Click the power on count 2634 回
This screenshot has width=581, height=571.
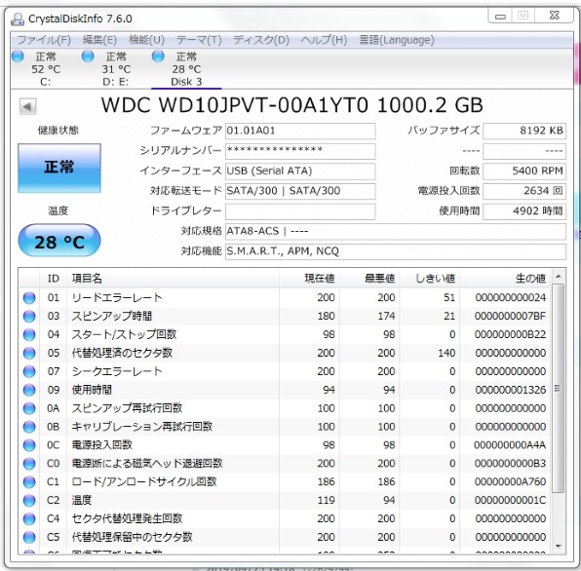(x=524, y=191)
